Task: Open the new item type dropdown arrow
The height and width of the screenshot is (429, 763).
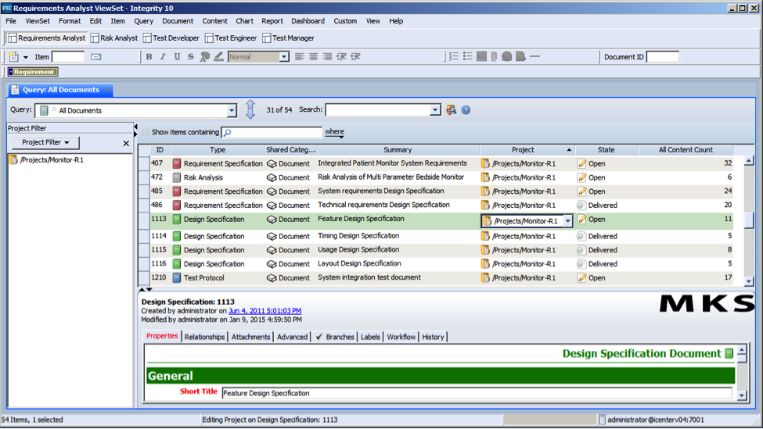Action: pos(26,57)
